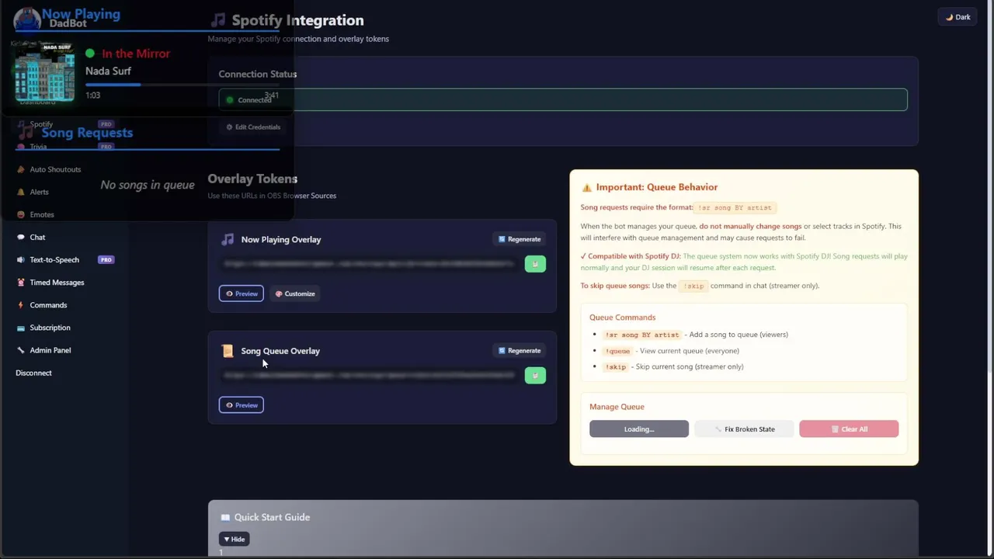Click the Connected status bar
This screenshot has width=994, height=559.
pyautogui.click(x=563, y=99)
